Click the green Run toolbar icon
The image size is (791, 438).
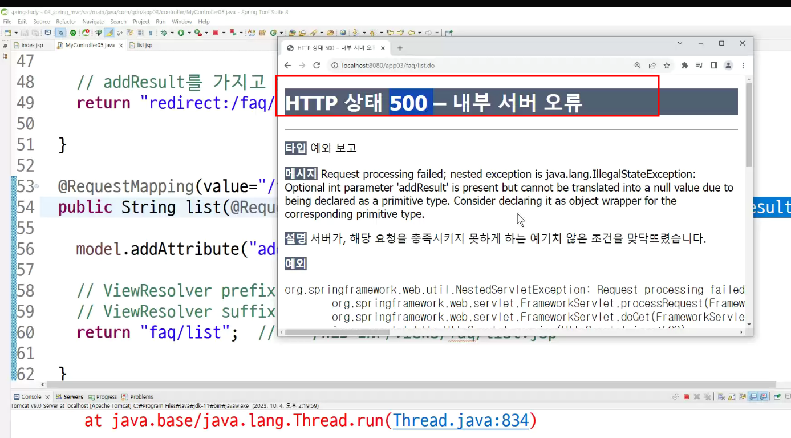tap(181, 33)
